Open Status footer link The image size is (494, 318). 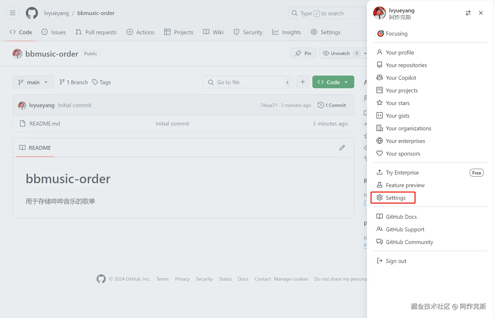(225, 279)
